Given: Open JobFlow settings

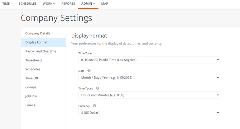Looking at the screenshot, I should pos(43,96).
